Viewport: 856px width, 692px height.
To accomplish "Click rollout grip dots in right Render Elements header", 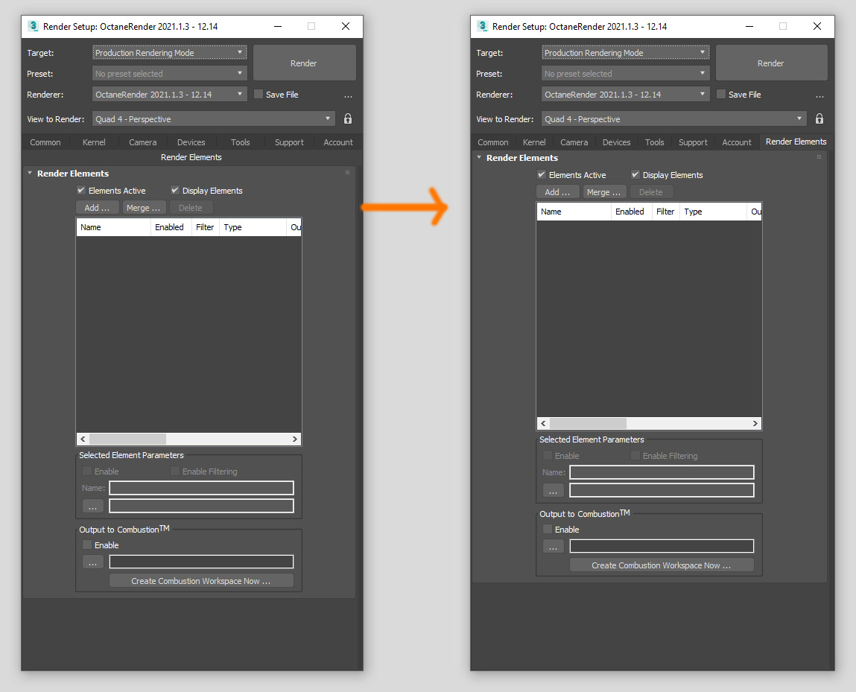I will tap(818, 156).
